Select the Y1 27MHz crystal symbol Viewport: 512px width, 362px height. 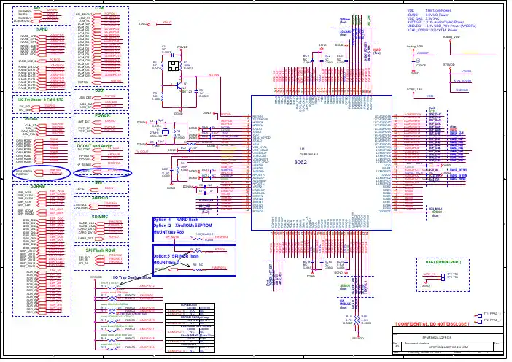tap(166, 132)
